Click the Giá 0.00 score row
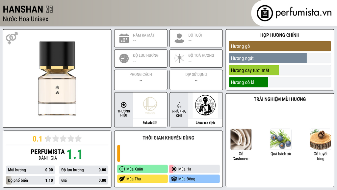This screenshot has height=190, width=337. click(84, 180)
